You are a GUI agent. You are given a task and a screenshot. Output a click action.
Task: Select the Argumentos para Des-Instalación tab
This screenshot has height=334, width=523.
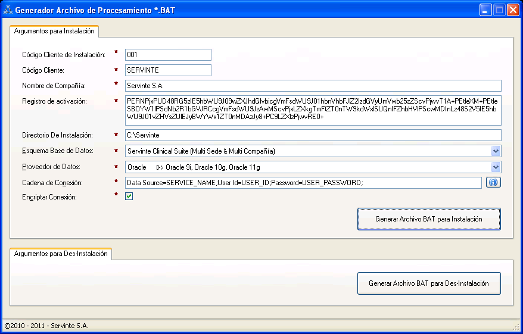61,254
